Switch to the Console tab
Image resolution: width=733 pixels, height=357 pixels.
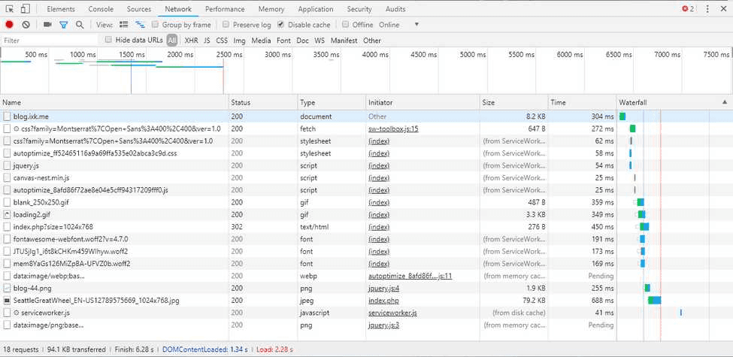tap(101, 9)
